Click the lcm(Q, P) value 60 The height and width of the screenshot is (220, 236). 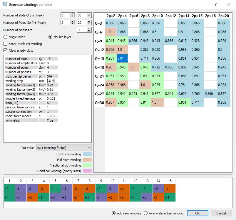48,103
